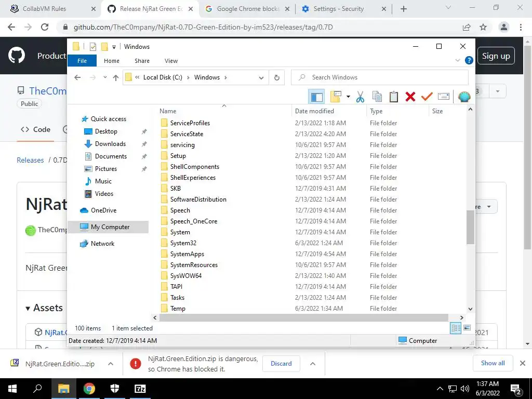
Task: Expand blocked download options chevron
Action: coord(313,364)
